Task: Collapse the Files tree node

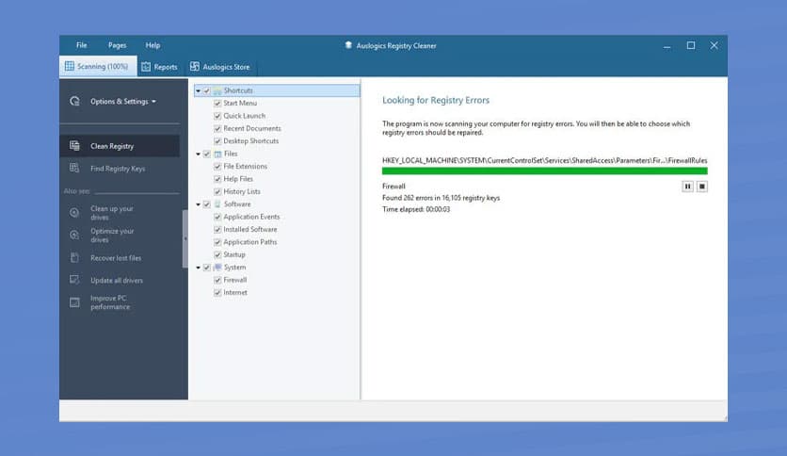Action: pyautogui.click(x=199, y=155)
